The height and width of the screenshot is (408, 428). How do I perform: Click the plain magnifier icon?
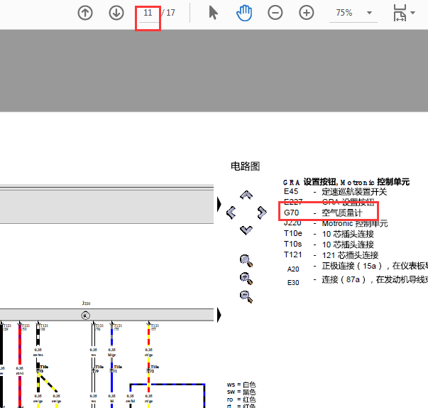(246, 261)
